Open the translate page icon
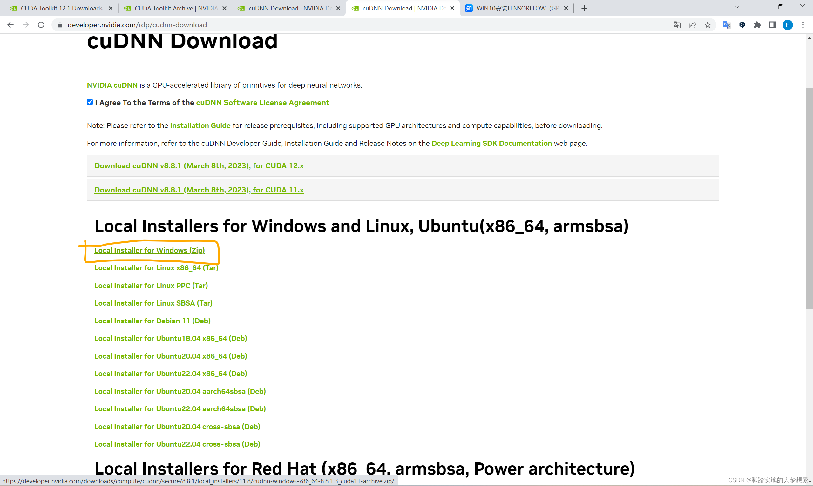Image resolution: width=813 pixels, height=486 pixels. [677, 25]
